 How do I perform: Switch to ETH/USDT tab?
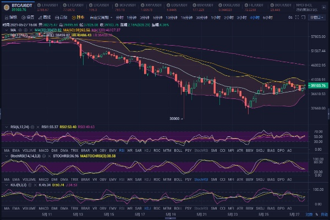pyautogui.click(x=47, y=7)
